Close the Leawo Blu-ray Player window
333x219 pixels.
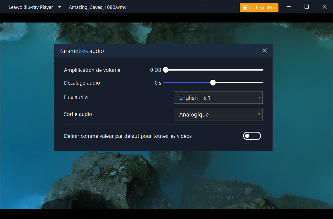pos(324,7)
